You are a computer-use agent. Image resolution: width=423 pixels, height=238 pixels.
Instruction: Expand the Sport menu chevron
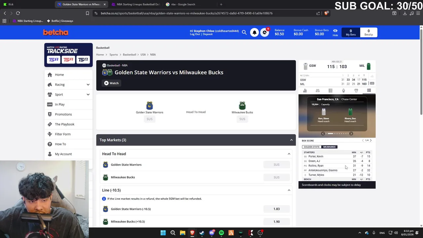(88, 95)
